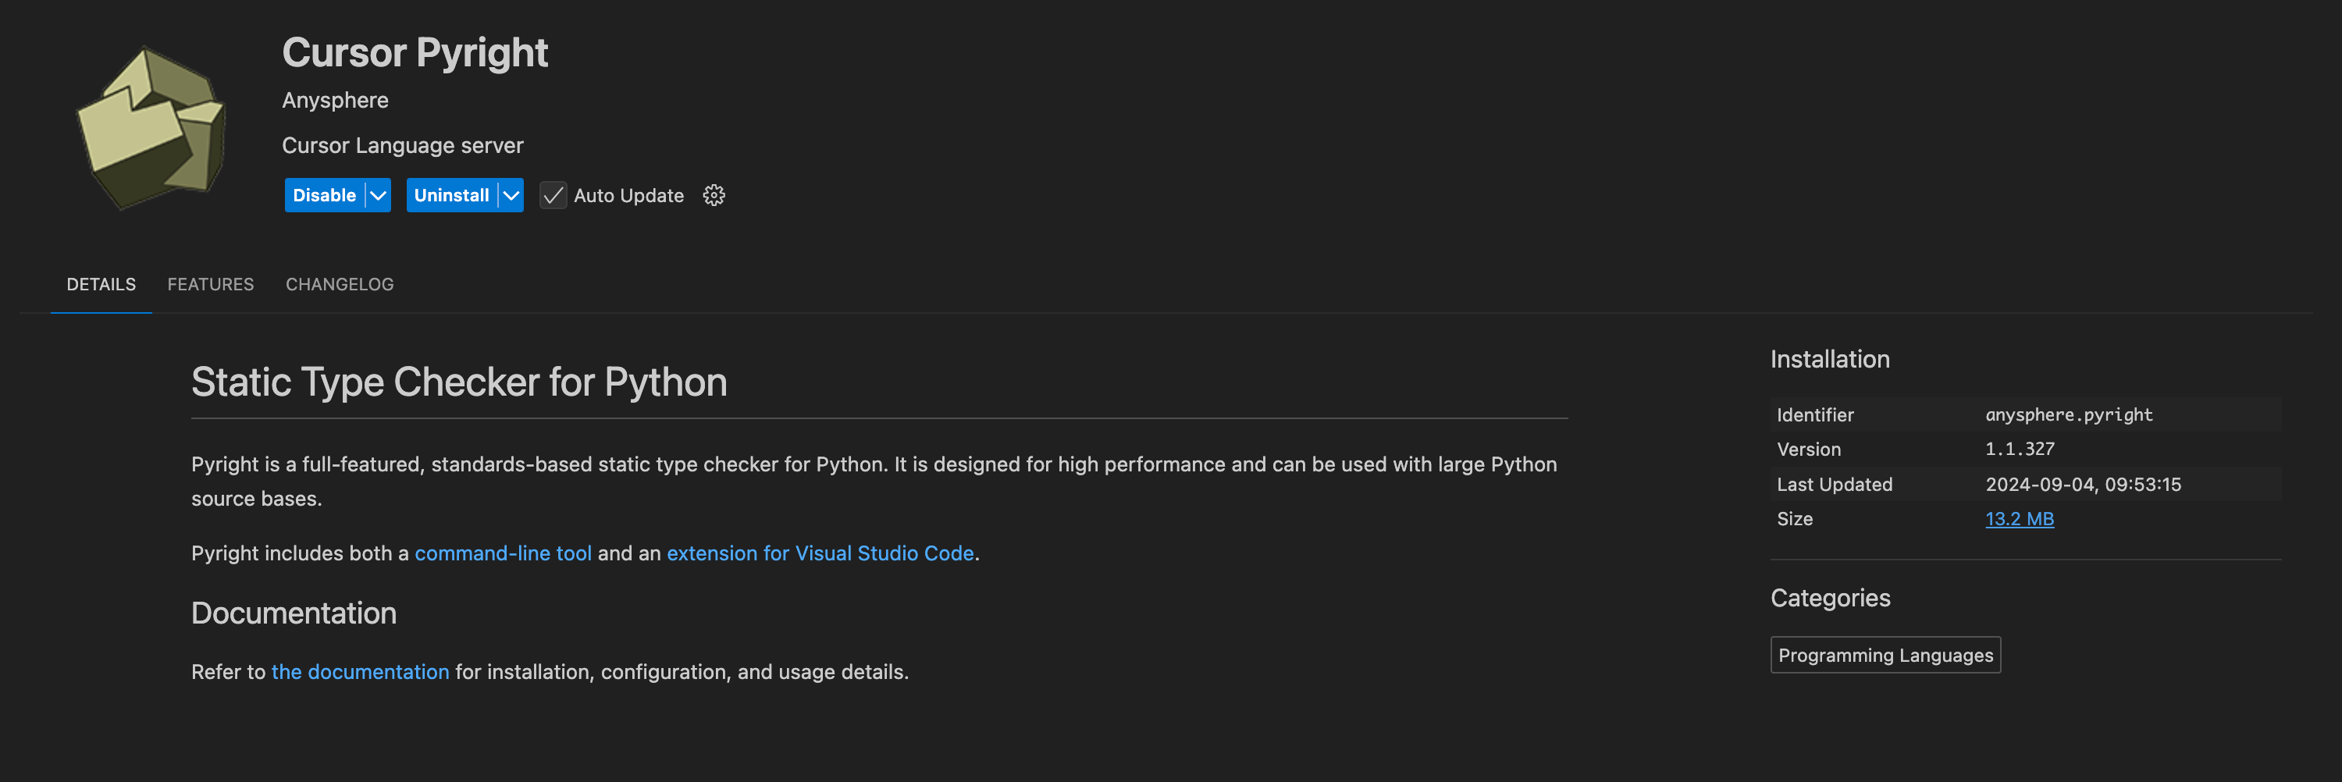
Task: Click the Categories heading
Action: (1830, 599)
